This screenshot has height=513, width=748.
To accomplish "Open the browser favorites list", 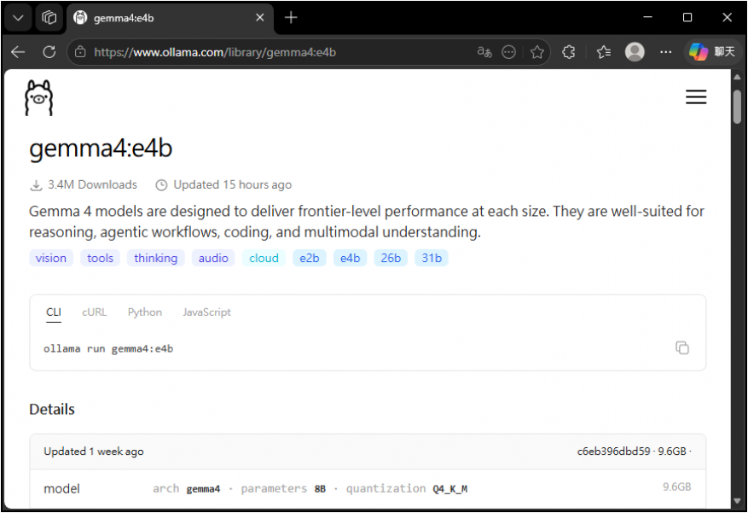I will [604, 52].
